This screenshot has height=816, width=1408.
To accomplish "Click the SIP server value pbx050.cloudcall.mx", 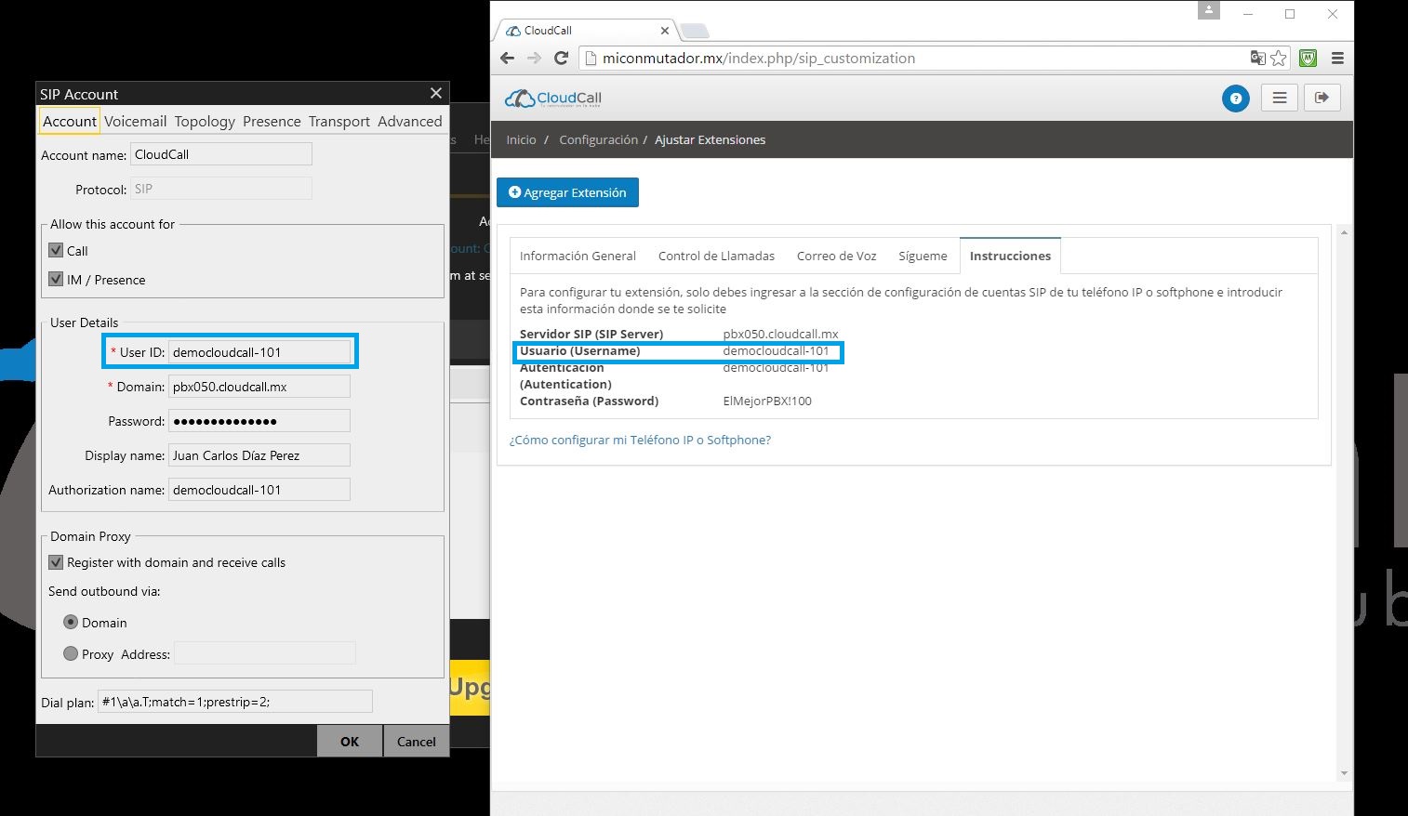I will pos(780,334).
